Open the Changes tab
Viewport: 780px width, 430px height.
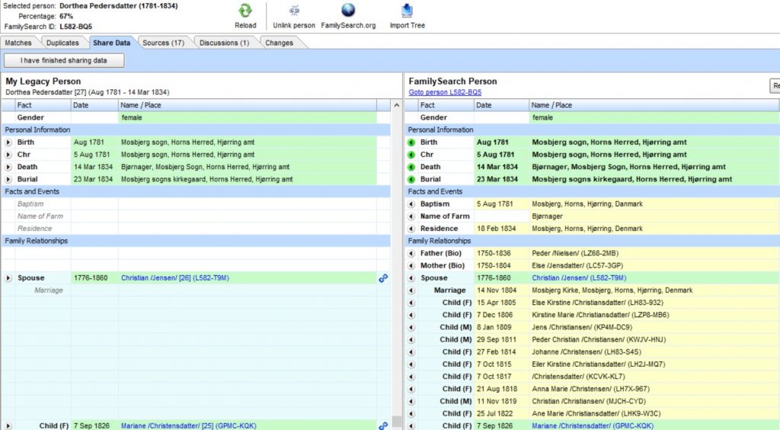point(279,43)
